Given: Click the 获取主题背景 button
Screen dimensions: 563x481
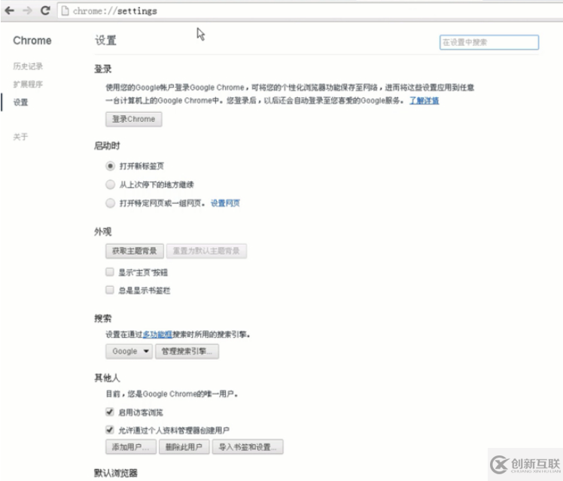Looking at the screenshot, I should pyautogui.click(x=135, y=251).
